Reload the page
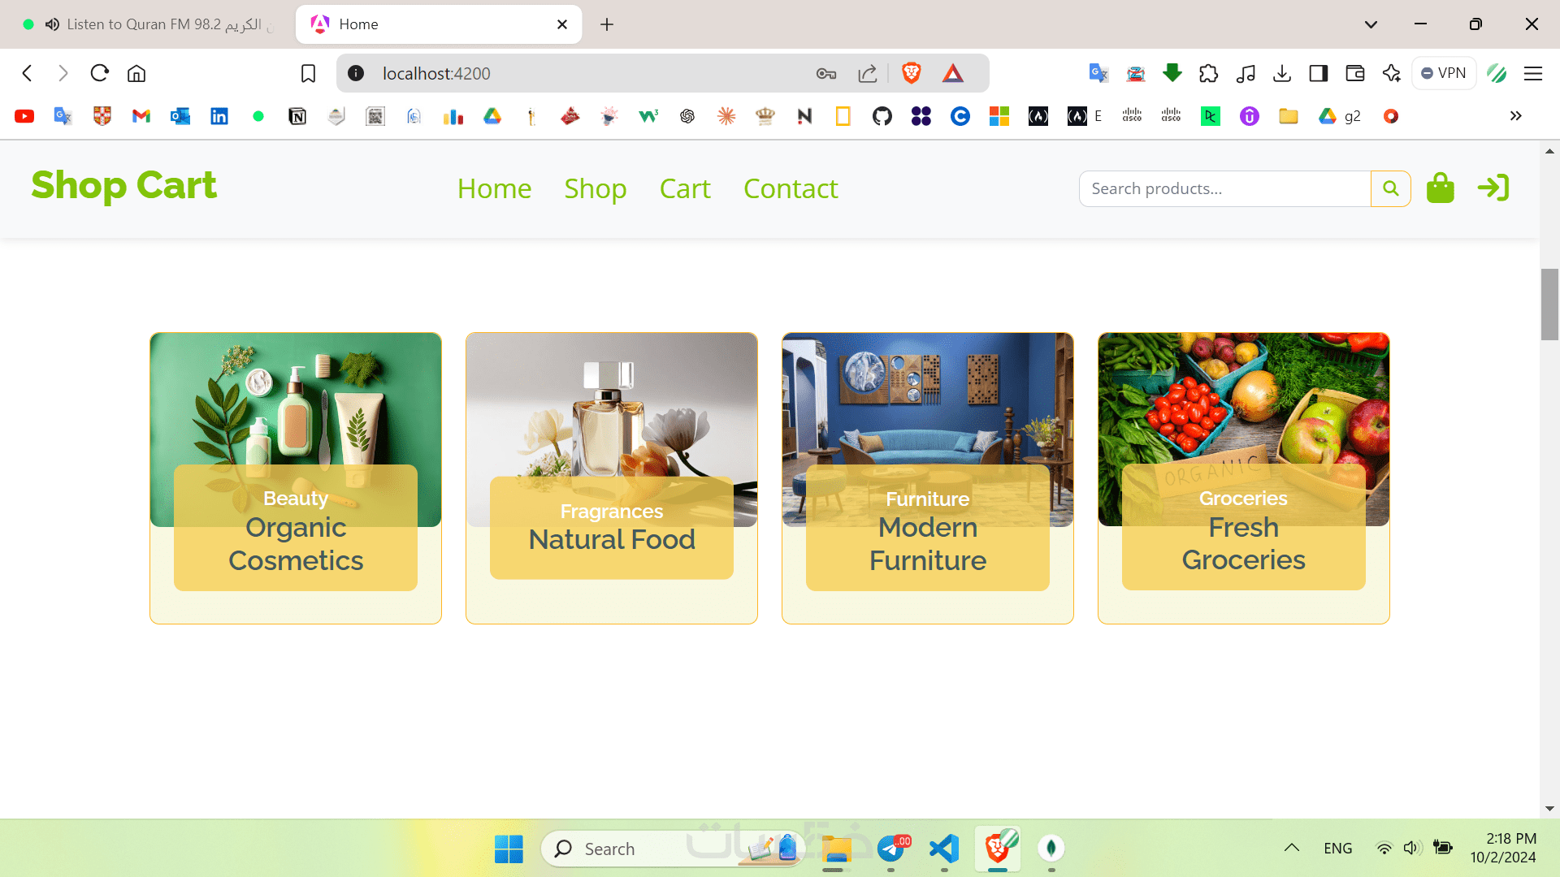This screenshot has height=877, width=1560. click(99, 73)
